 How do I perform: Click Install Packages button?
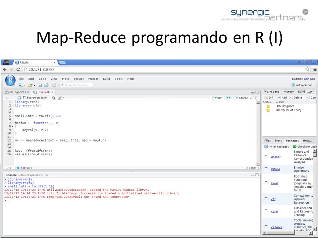click(276, 146)
